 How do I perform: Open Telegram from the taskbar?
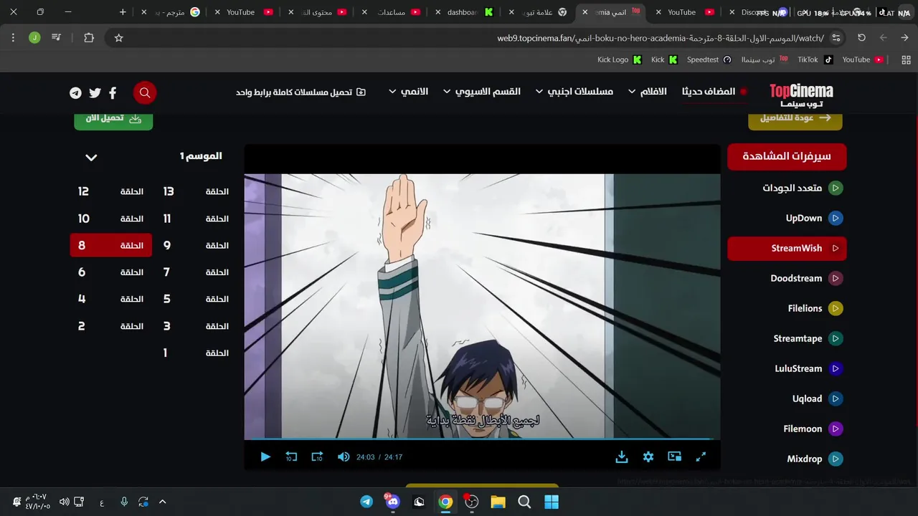(x=366, y=502)
